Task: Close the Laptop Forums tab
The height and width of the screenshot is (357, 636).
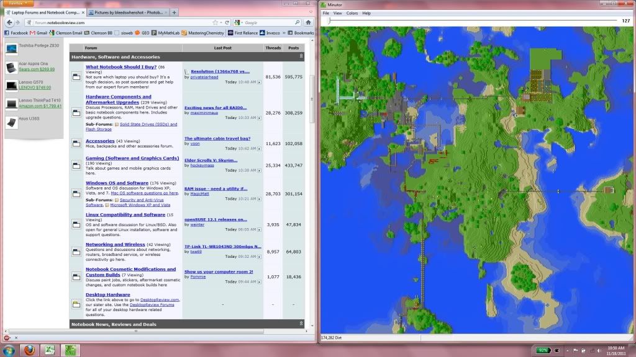Action: [x=83, y=12]
